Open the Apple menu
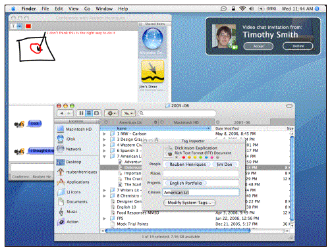Screen dimensions: 332x252 click(13, 9)
